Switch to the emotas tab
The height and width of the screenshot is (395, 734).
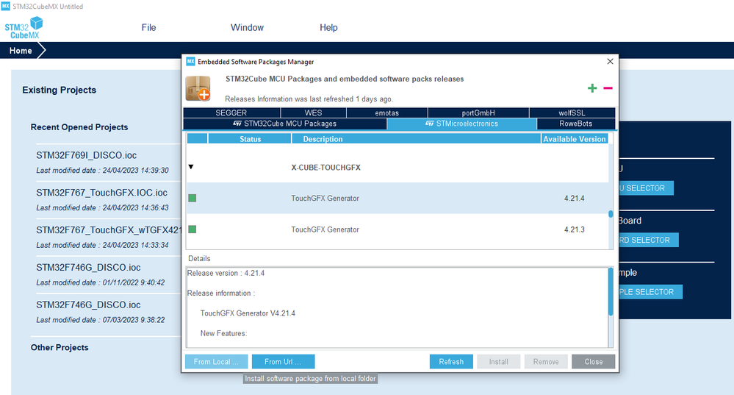coord(386,113)
